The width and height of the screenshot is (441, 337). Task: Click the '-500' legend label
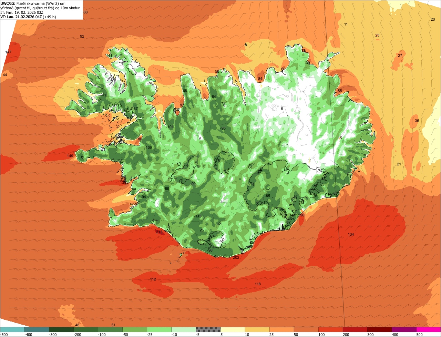tap(3, 335)
